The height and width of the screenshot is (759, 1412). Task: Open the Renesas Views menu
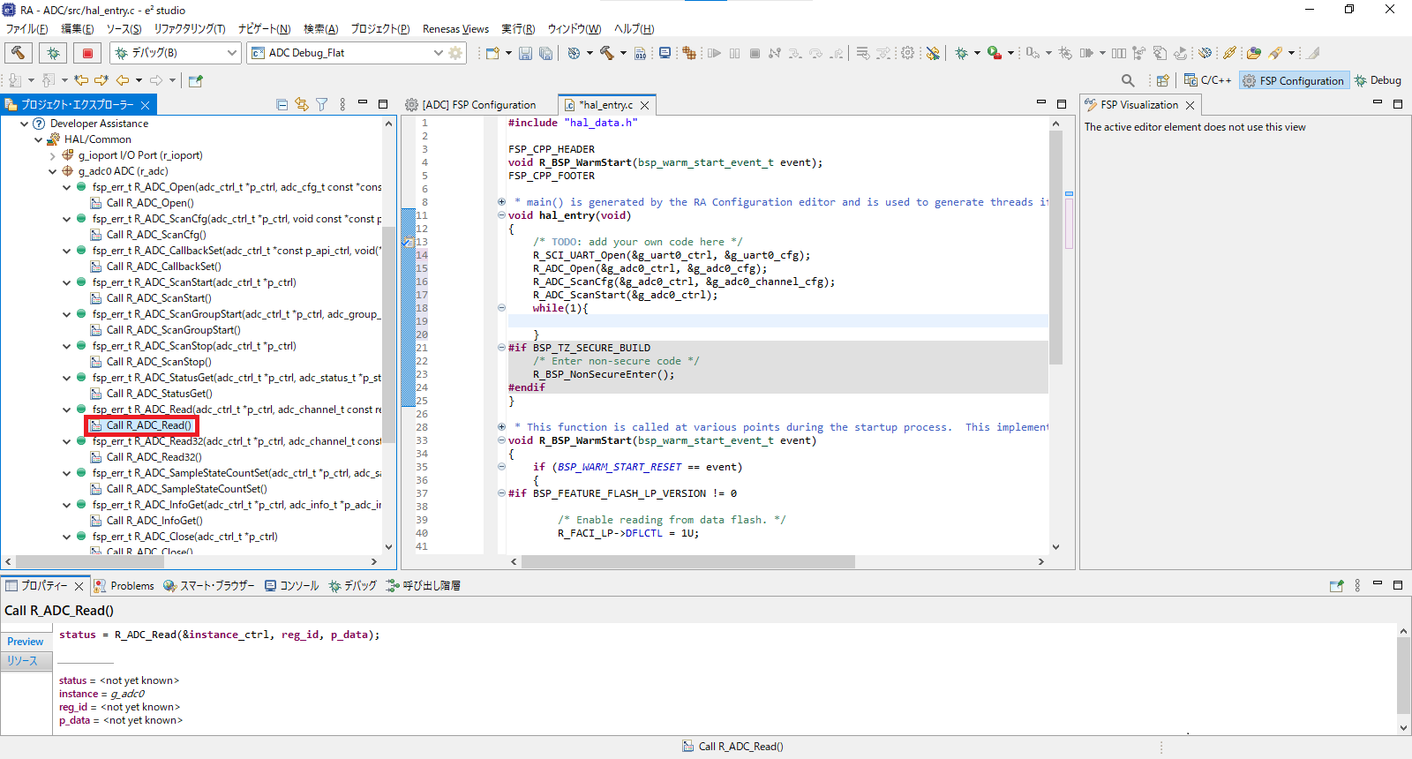(x=455, y=29)
